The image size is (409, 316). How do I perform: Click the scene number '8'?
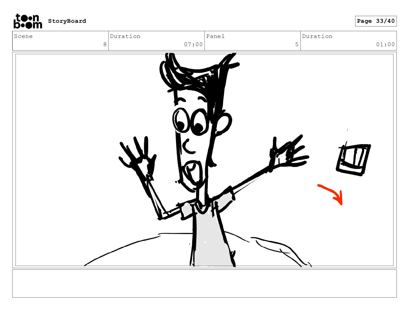click(105, 44)
